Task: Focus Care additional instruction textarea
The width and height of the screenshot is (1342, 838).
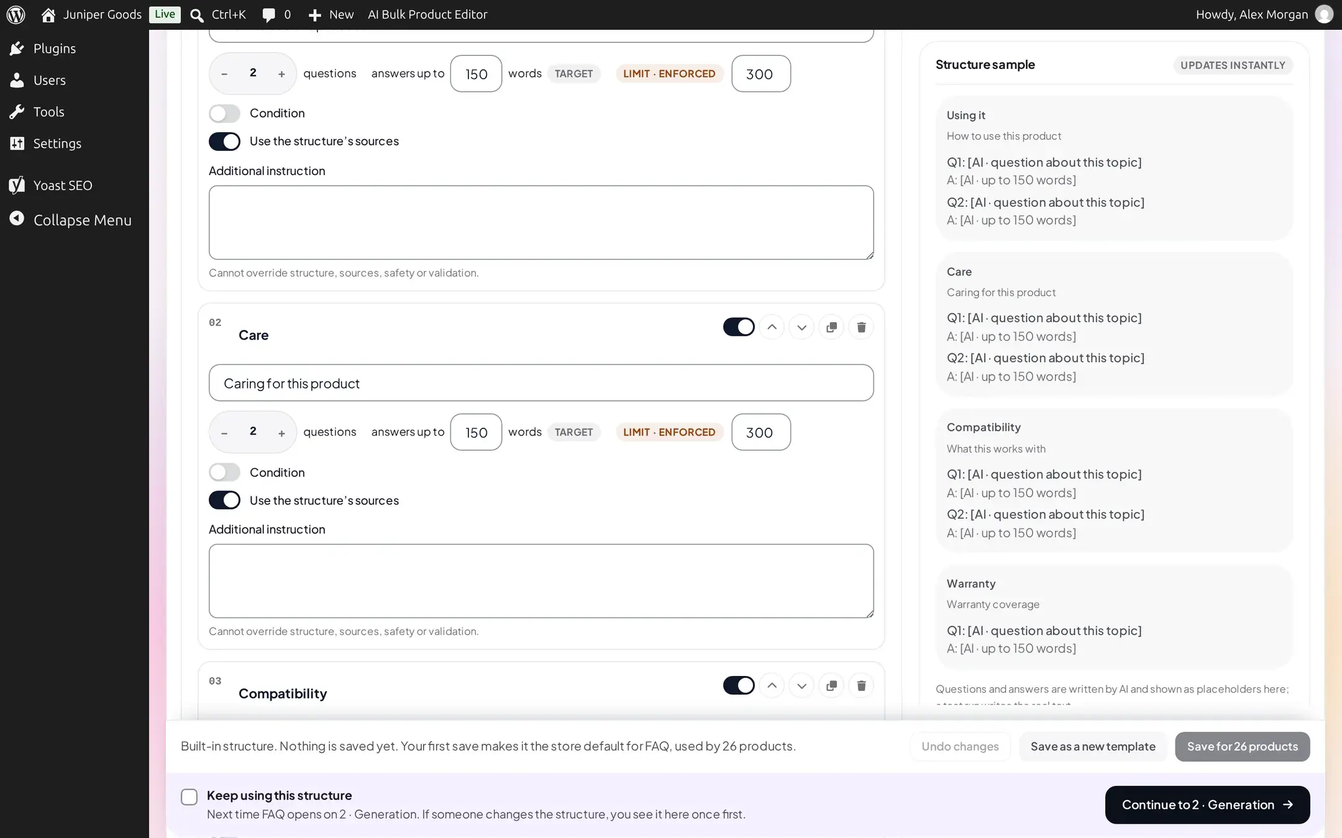Action: [x=541, y=581]
